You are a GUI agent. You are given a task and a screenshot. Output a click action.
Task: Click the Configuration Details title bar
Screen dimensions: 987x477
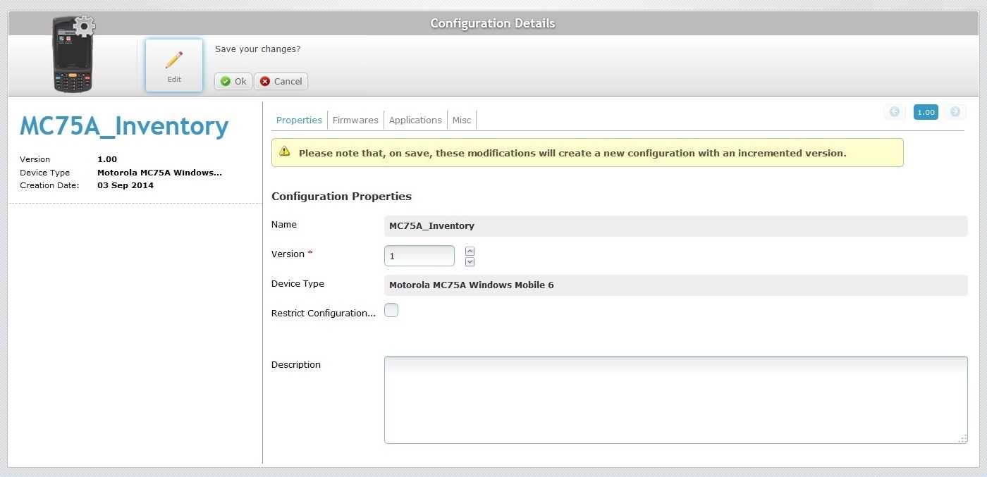point(493,23)
